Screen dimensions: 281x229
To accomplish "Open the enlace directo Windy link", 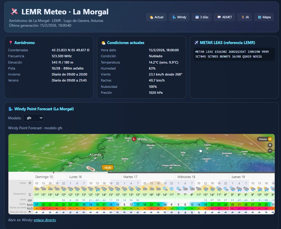I will click(x=45, y=220).
